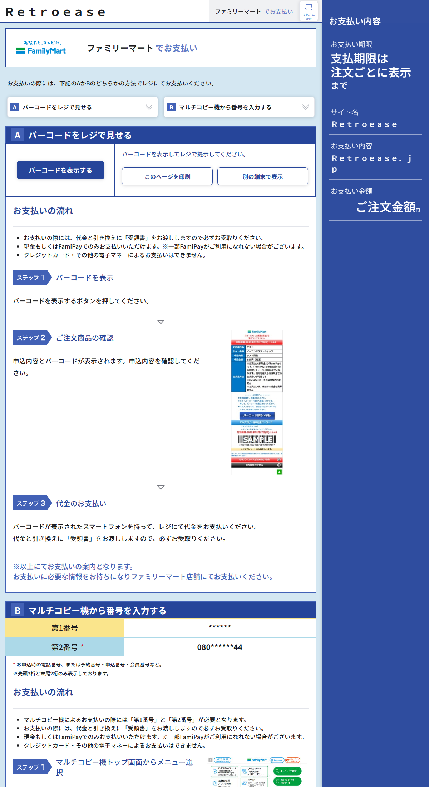Screen dimensions: 429x787
Task: Expand option A barcode at register
Action: point(83,107)
